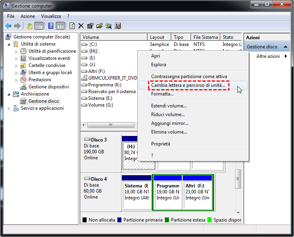Open the Azione menu
The image size is (294, 237).
coord(28,16)
